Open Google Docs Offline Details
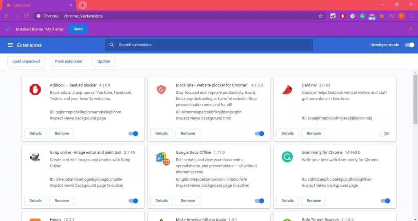 [x=162, y=201]
